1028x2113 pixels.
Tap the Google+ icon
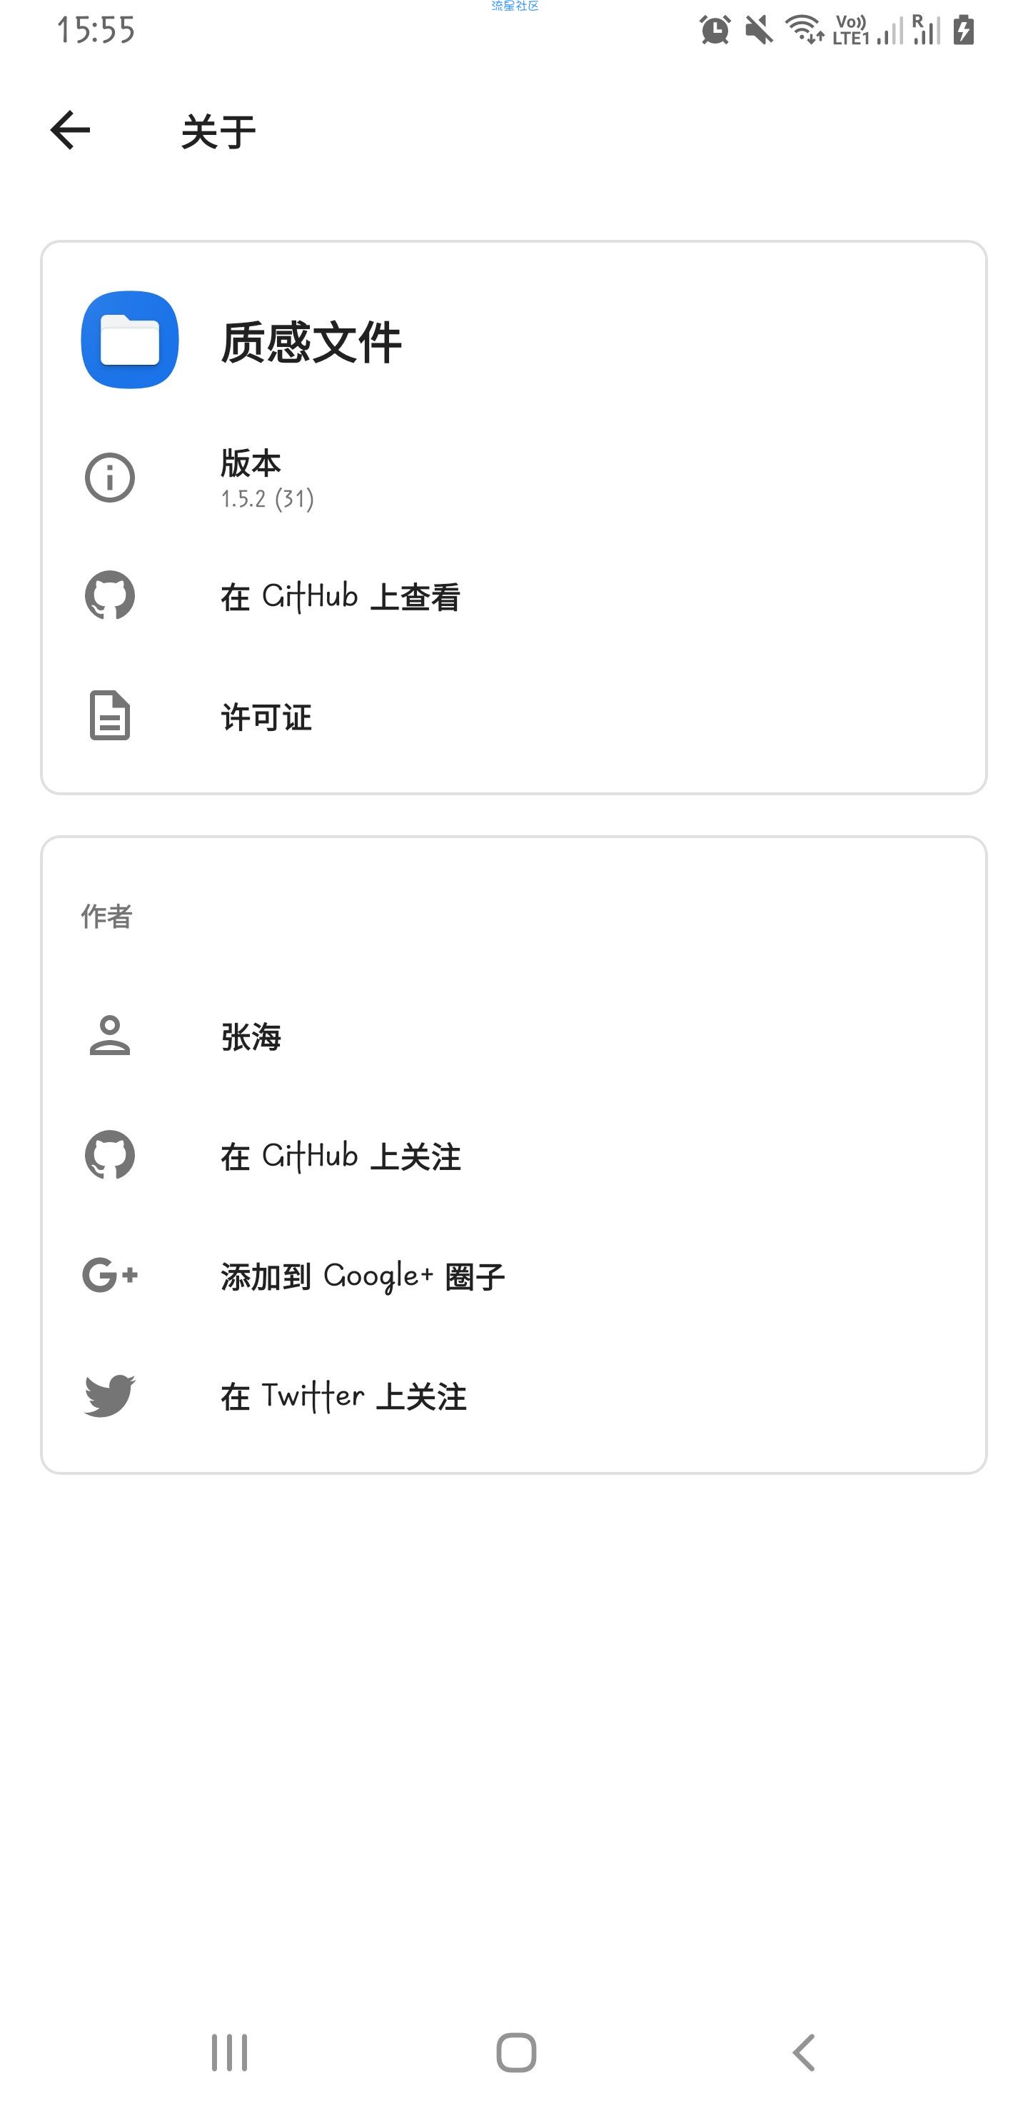click(110, 1275)
